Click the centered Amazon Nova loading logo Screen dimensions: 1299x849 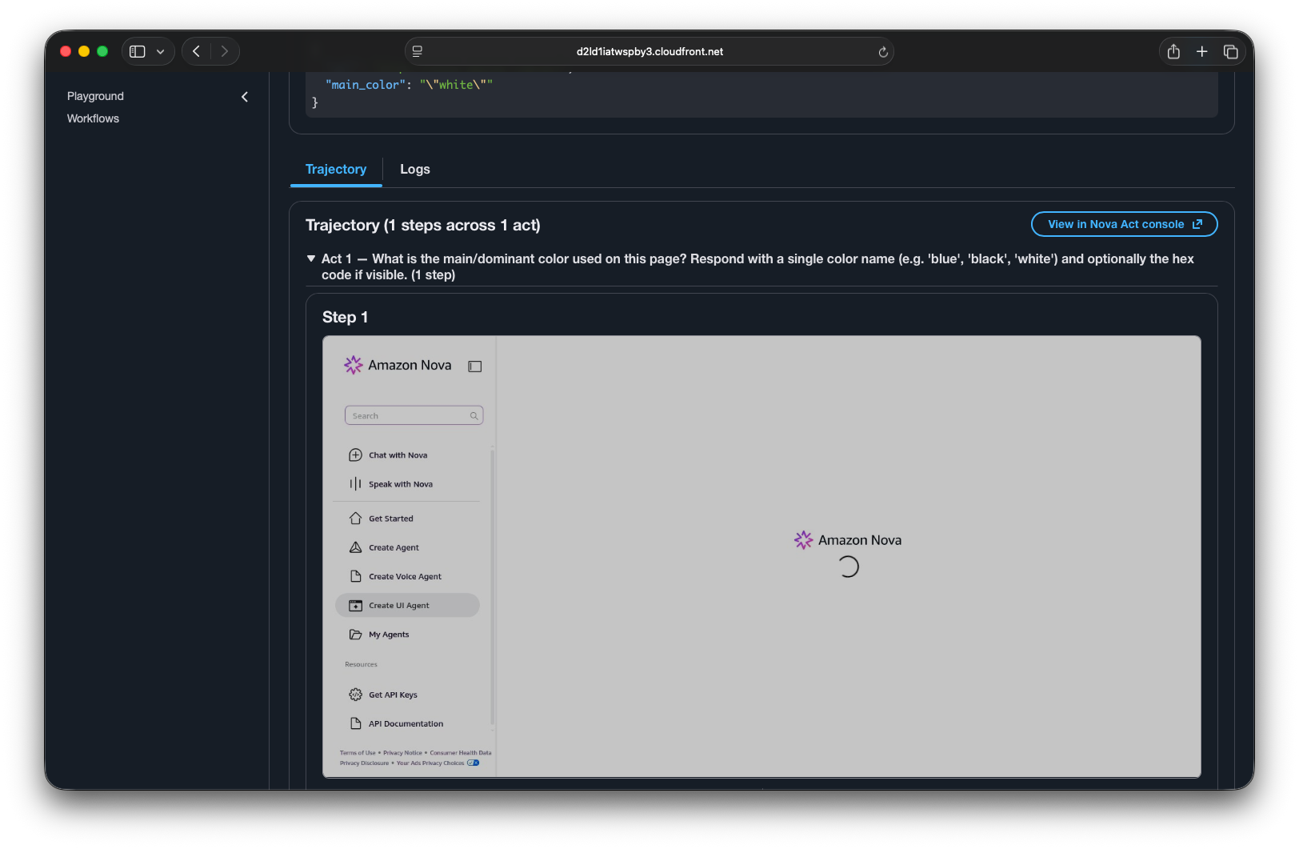click(848, 540)
